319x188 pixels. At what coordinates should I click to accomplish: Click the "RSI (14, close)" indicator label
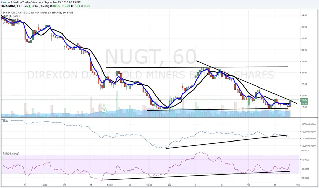(x=11, y=153)
